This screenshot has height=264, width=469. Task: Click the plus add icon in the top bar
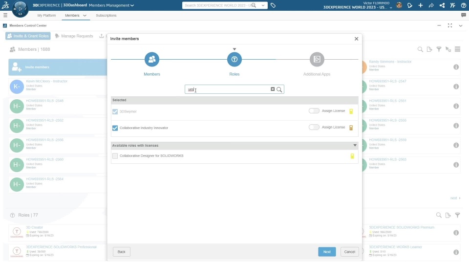(x=421, y=5)
